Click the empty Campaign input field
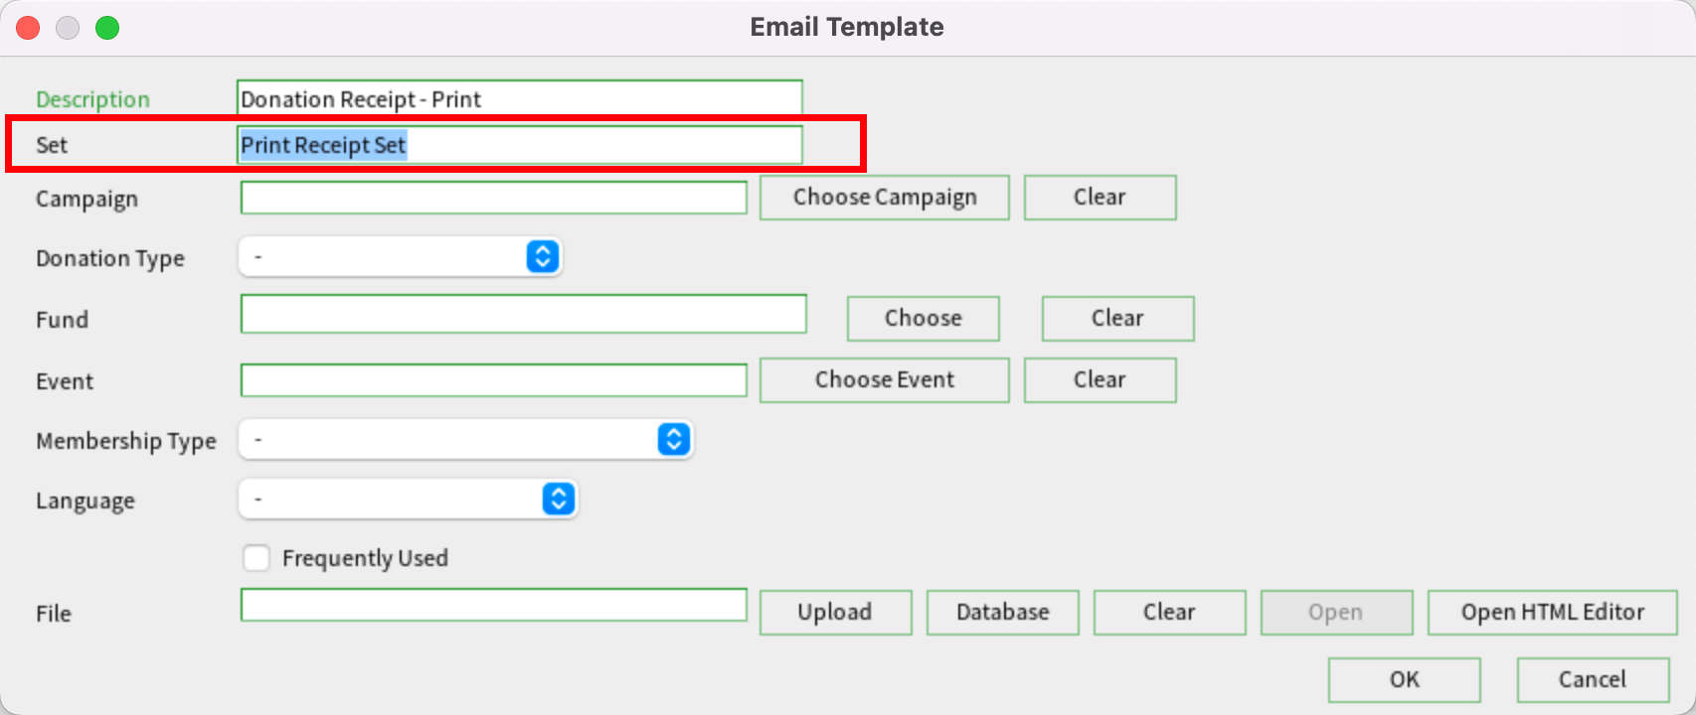1696x715 pixels. click(493, 198)
